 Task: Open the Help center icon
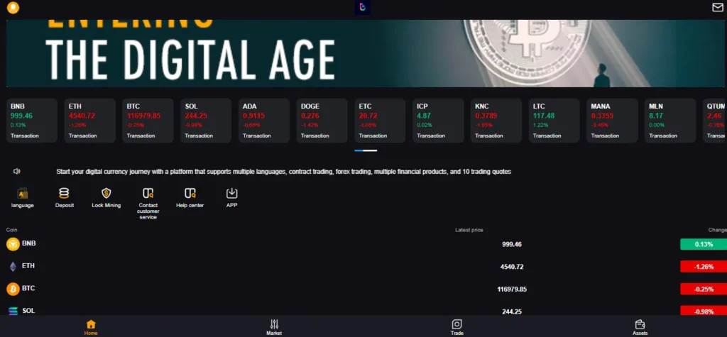pos(190,193)
